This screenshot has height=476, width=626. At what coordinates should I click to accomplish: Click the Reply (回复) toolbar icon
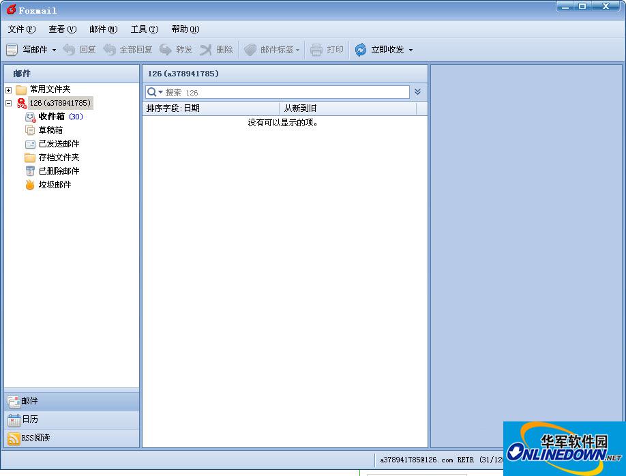[x=69, y=50]
